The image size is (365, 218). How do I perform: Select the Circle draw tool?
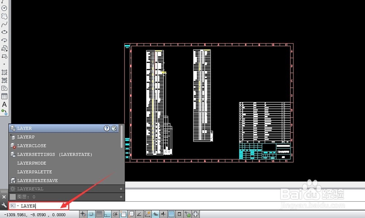4,8
